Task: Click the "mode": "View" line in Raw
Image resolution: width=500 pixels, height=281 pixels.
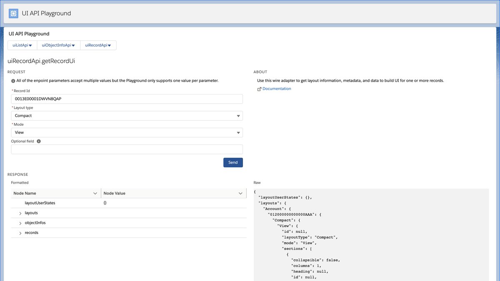Action: pos(299,243)
